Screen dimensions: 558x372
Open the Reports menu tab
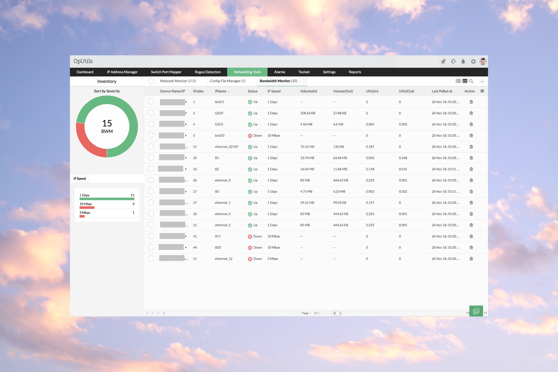click(x=355, y=72)
